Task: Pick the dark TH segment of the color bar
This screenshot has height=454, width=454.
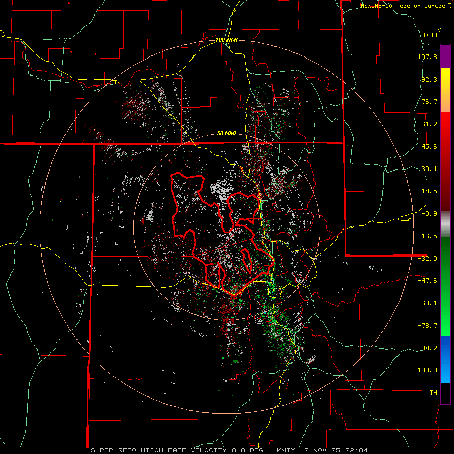Action: coord(445,393)
